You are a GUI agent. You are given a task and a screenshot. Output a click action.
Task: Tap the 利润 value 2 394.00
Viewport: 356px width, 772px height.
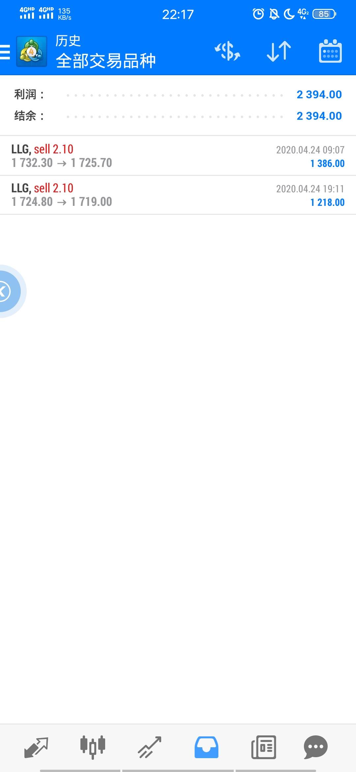tap(319, 95)
